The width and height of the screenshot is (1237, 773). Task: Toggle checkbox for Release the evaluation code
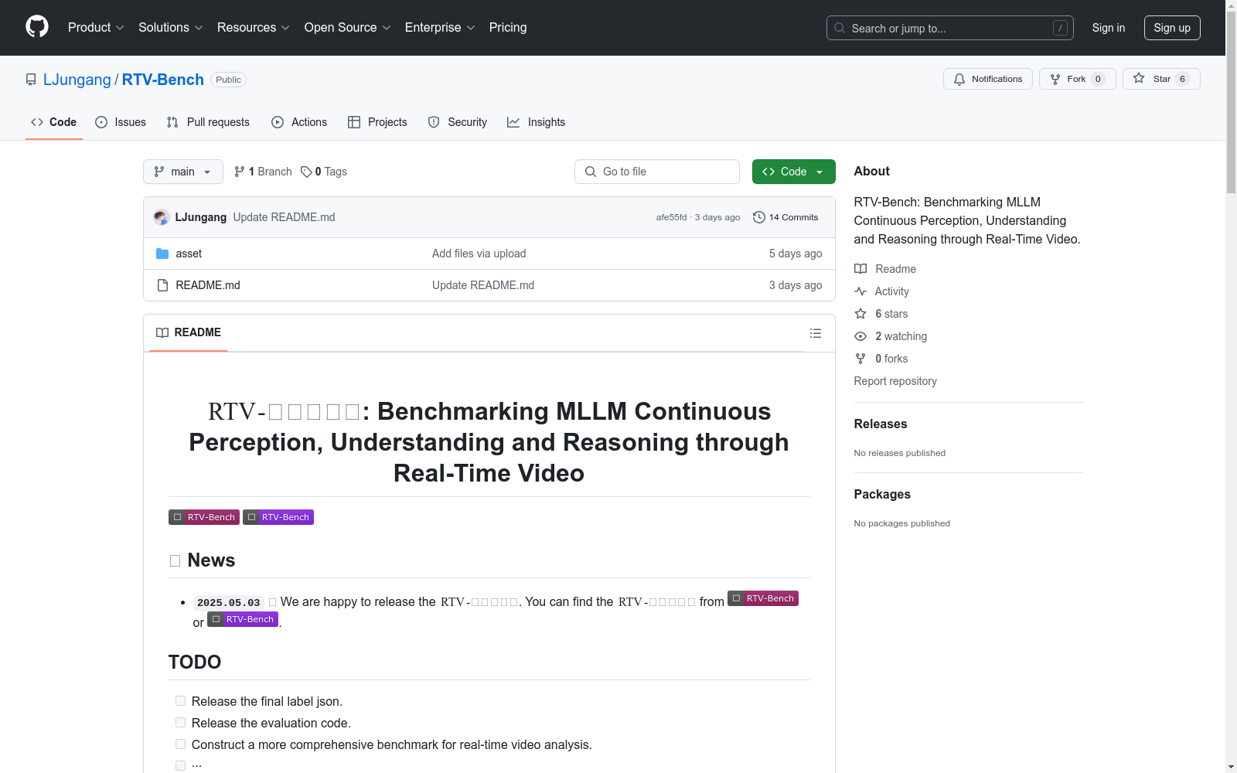tap(180, 723)
